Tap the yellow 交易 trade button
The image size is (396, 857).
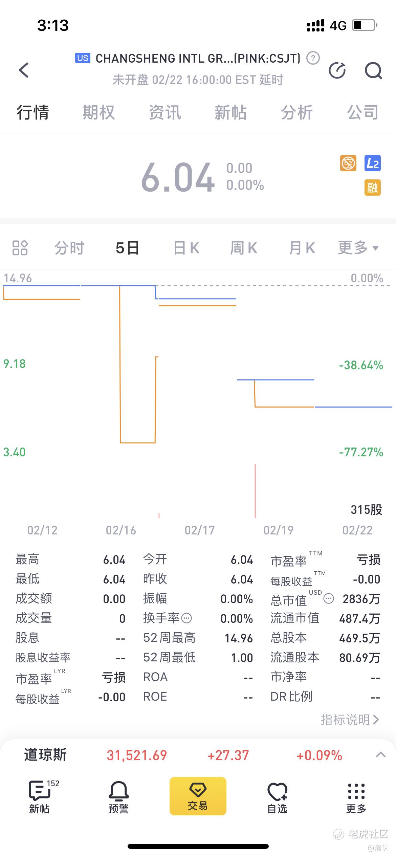[198, 796]
